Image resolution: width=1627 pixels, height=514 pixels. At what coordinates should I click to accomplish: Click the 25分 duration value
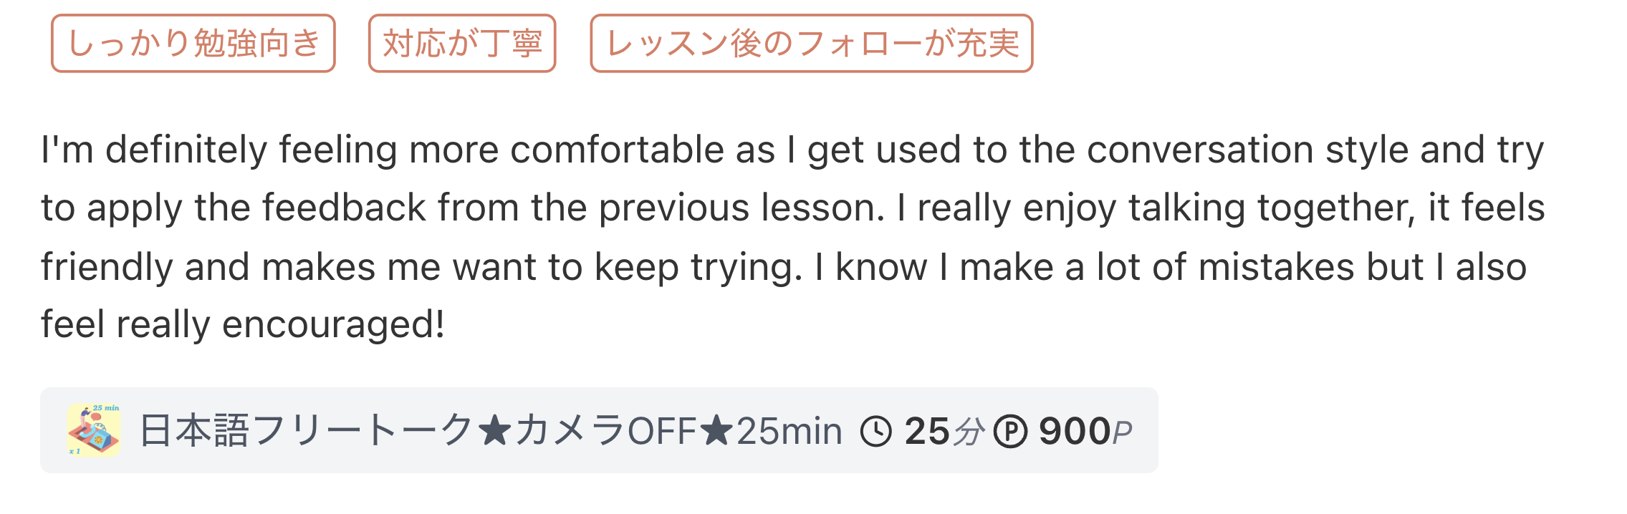944,432
